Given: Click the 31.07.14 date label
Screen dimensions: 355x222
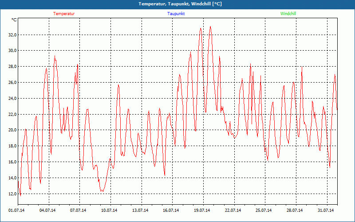Looking at the screenshot, I should (326, 210).
